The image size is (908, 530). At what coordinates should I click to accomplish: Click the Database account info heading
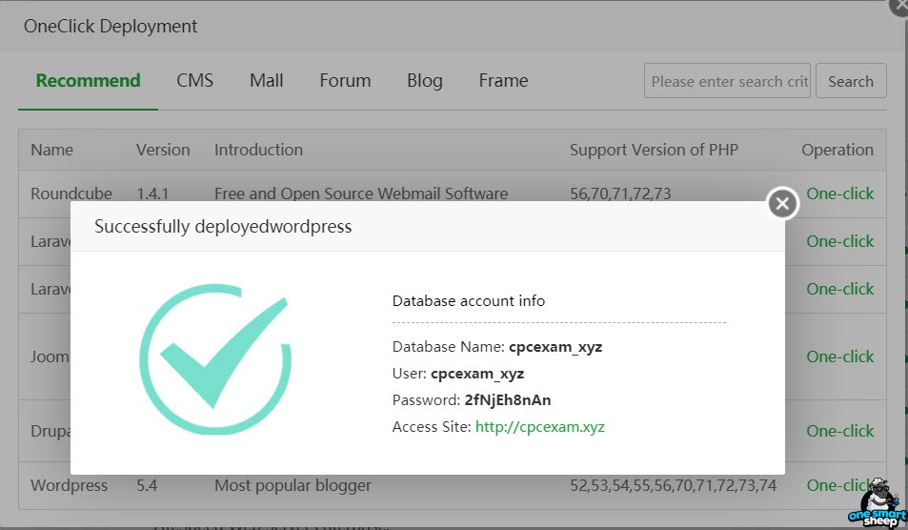(469, 300)
